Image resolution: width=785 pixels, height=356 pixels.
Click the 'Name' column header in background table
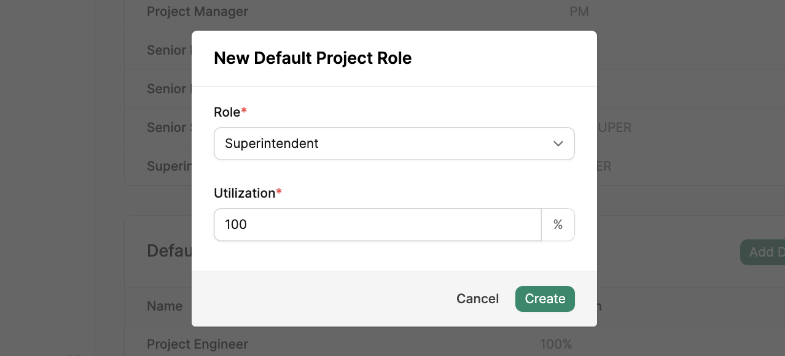coord(165,306)
